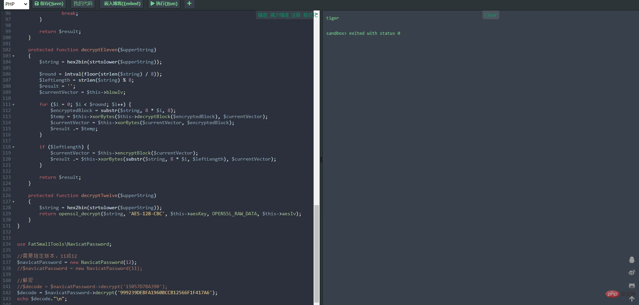Open the PHP language dropdown

coord(16,4)
